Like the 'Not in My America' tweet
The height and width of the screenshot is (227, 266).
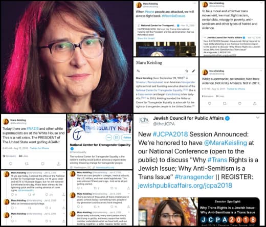pos(239,103)
